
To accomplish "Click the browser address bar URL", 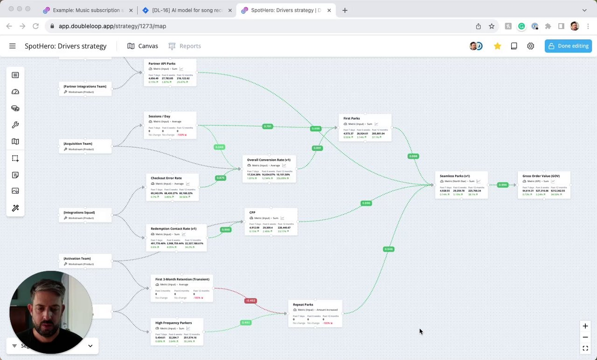I will click(112, 26).
